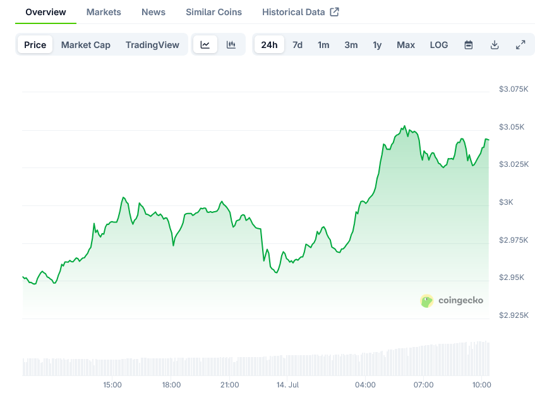Image resolution: width=535 pixels, height=395 pixels.
Task: Download the price chart
Action: pos(495,44)
